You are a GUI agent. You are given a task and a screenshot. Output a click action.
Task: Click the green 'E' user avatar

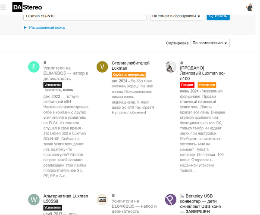click(x=34, y=67)
